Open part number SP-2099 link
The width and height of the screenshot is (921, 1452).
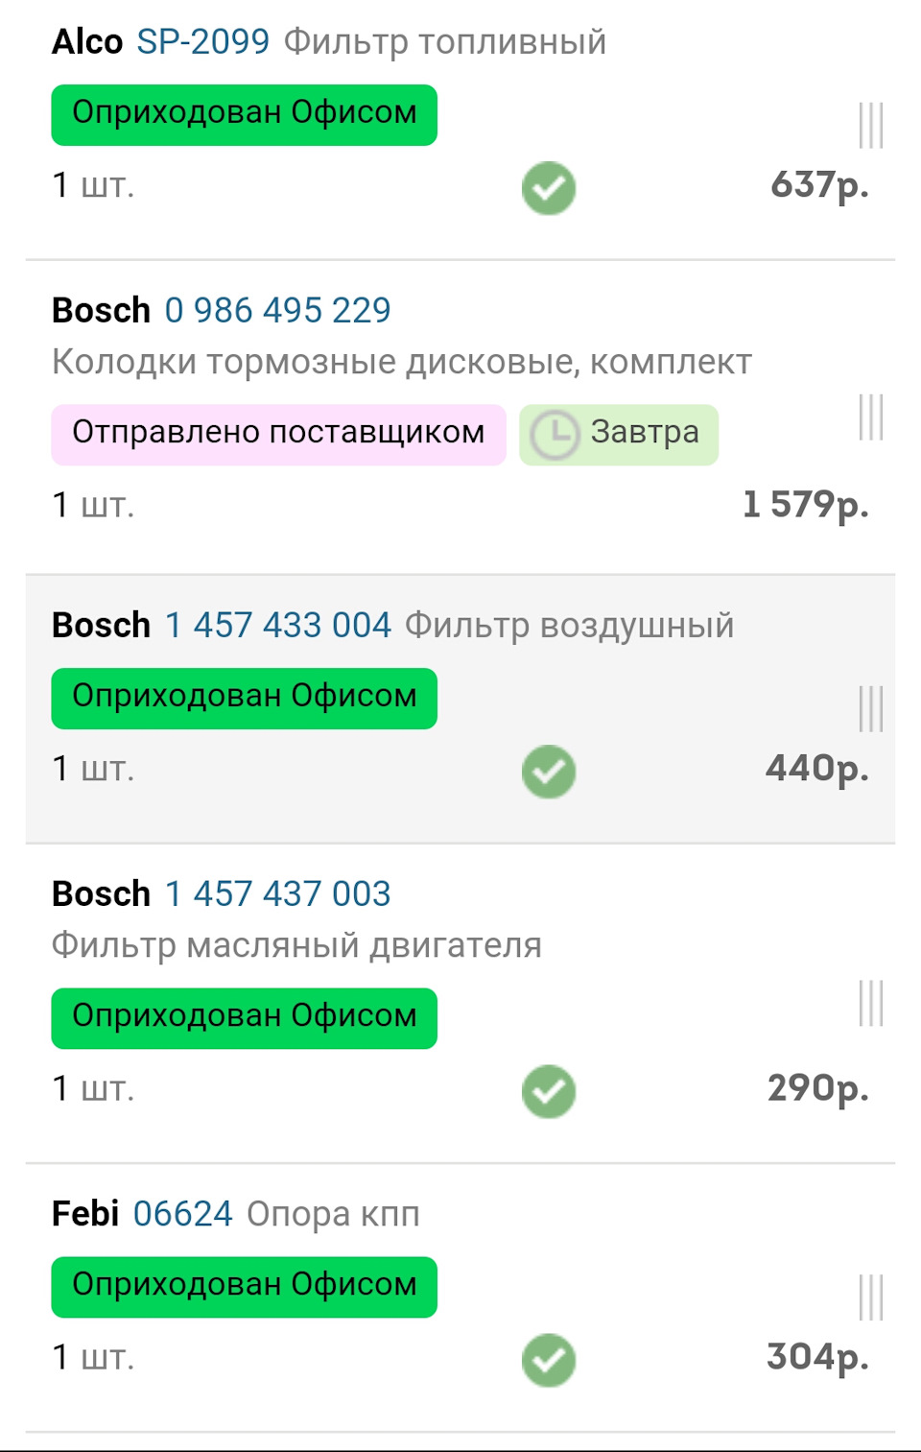point(203,42)
